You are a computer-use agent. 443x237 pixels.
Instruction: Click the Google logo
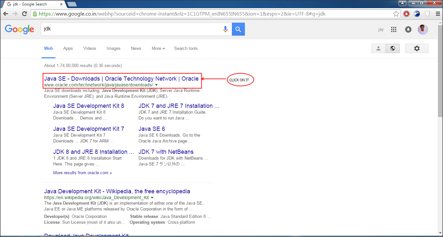(x=19, y=29)
